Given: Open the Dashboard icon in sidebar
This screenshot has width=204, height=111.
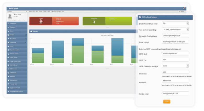Looking at the screenshot, I should click(x=8, y=24).
